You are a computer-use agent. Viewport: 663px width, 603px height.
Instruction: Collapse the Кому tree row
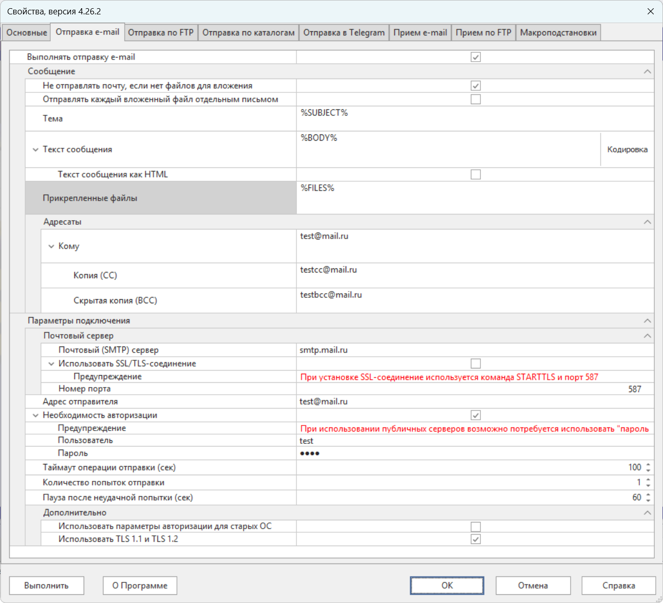click(51, 246)
